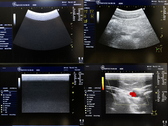Click the GE logo on the 14:38:02 abdomen screen
Viewport: 168px width, 126px height.
point(14,4)
